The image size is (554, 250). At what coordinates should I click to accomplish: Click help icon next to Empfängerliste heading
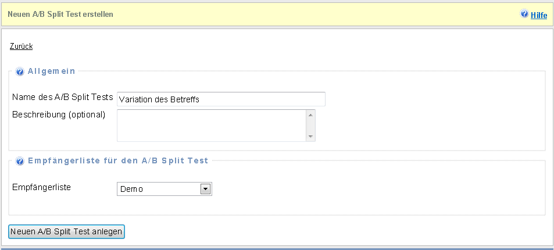[20, 161]
